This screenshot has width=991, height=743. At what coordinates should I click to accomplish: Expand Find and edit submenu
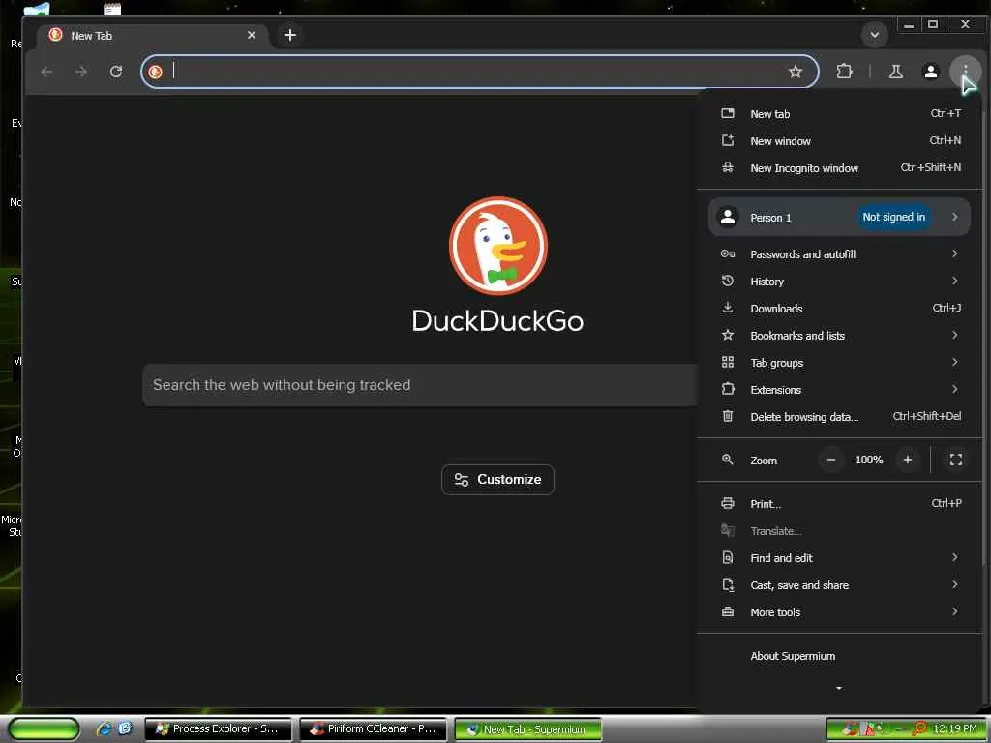(x=841, y=558)
